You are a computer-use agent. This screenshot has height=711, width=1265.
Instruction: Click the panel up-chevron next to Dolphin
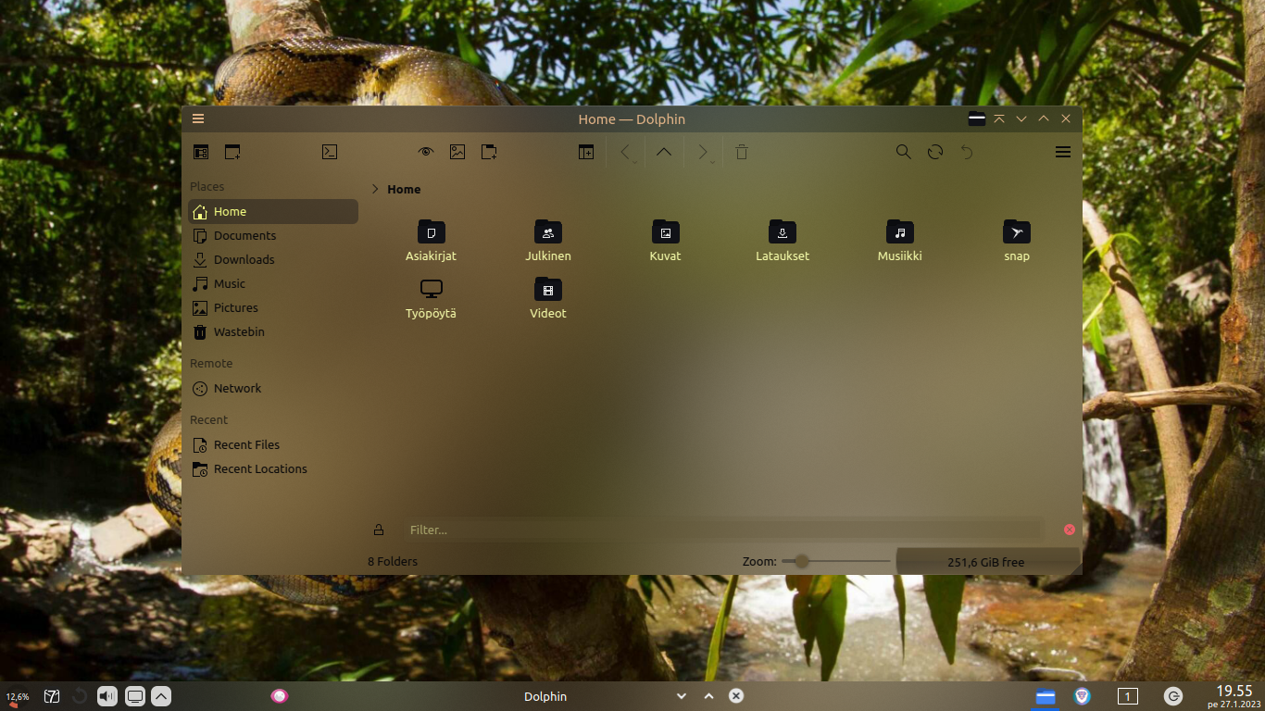pyautogui.click(x=709, y=696)
